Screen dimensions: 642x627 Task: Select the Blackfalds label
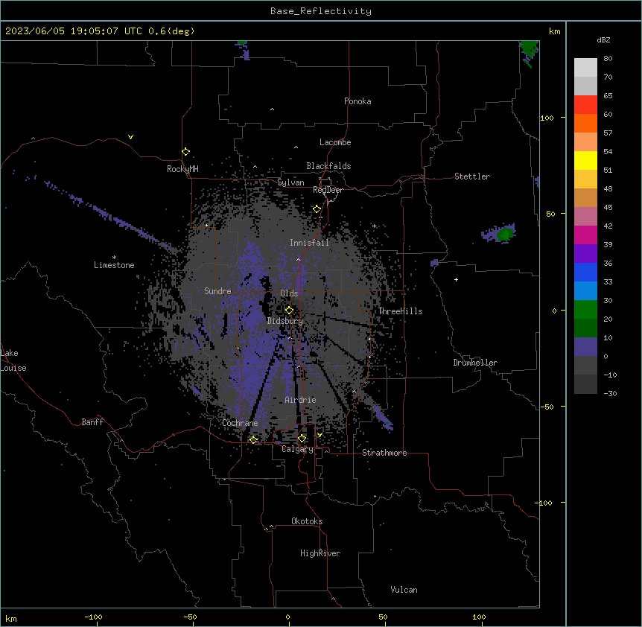[328, 166]
